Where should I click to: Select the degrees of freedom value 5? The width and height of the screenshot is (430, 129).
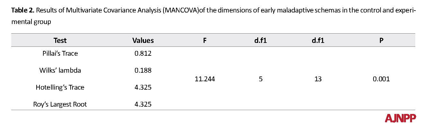(260, 79)
